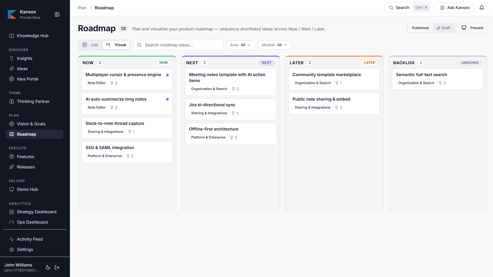Open Module filter dropdown

tap(274, 45)
